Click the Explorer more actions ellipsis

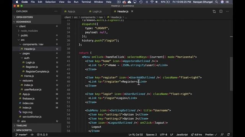56,11
